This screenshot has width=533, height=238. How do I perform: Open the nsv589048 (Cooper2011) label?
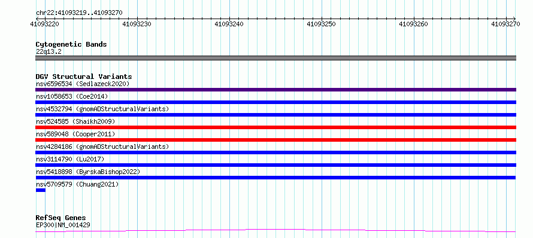tap(75, 134)
